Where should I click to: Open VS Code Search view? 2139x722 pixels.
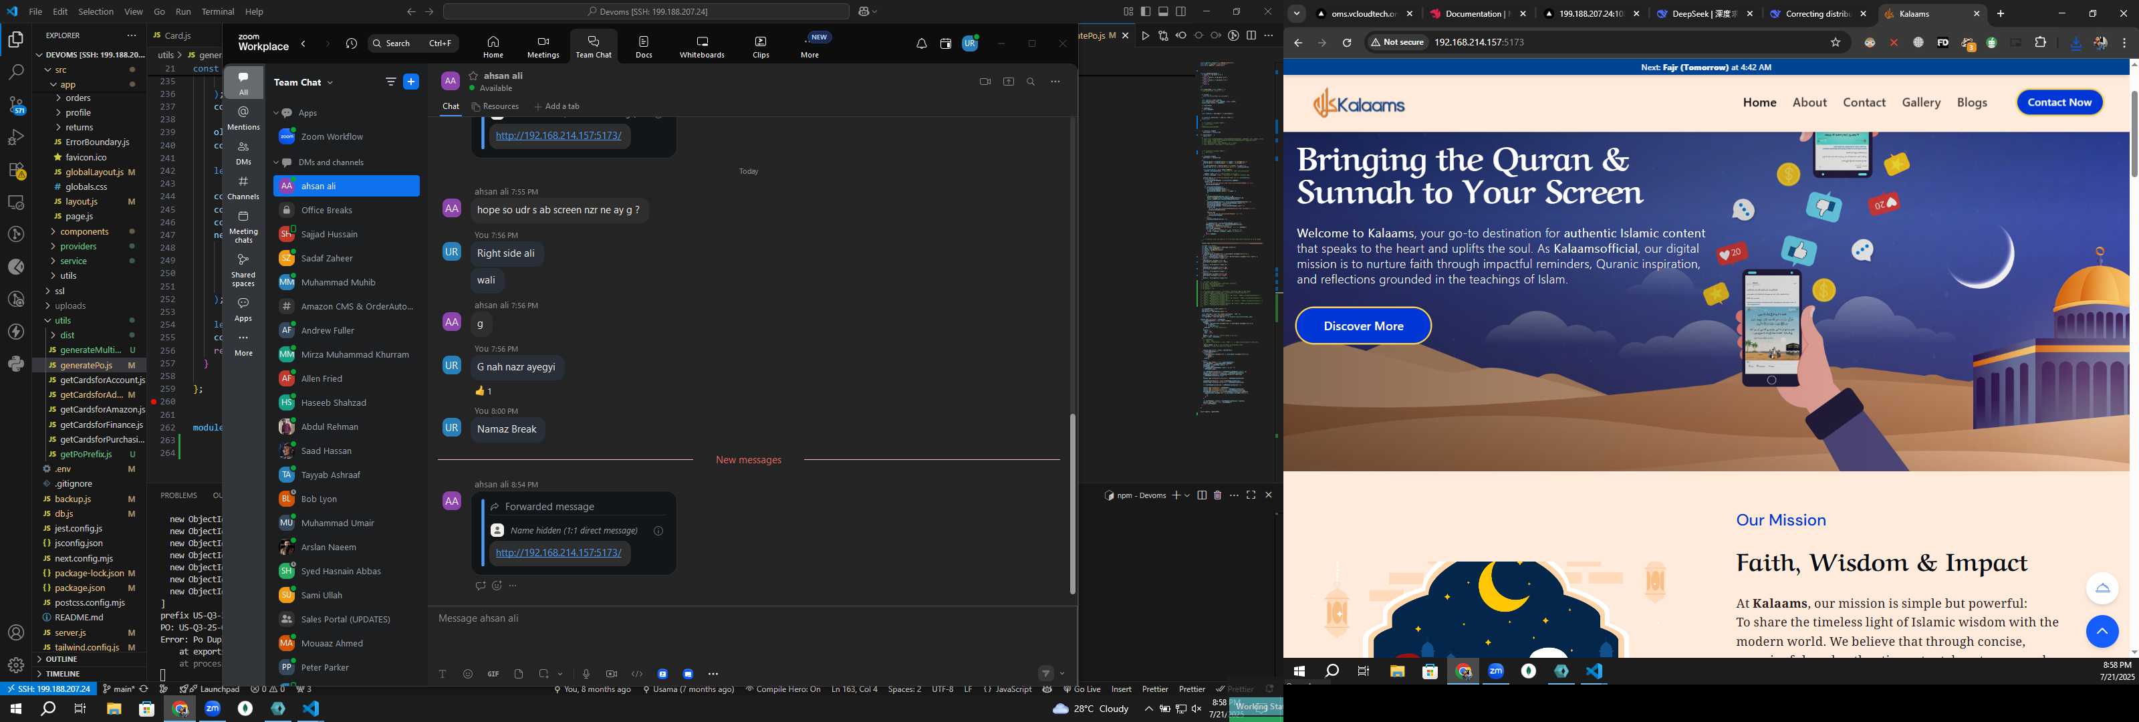tap(16, 73)
